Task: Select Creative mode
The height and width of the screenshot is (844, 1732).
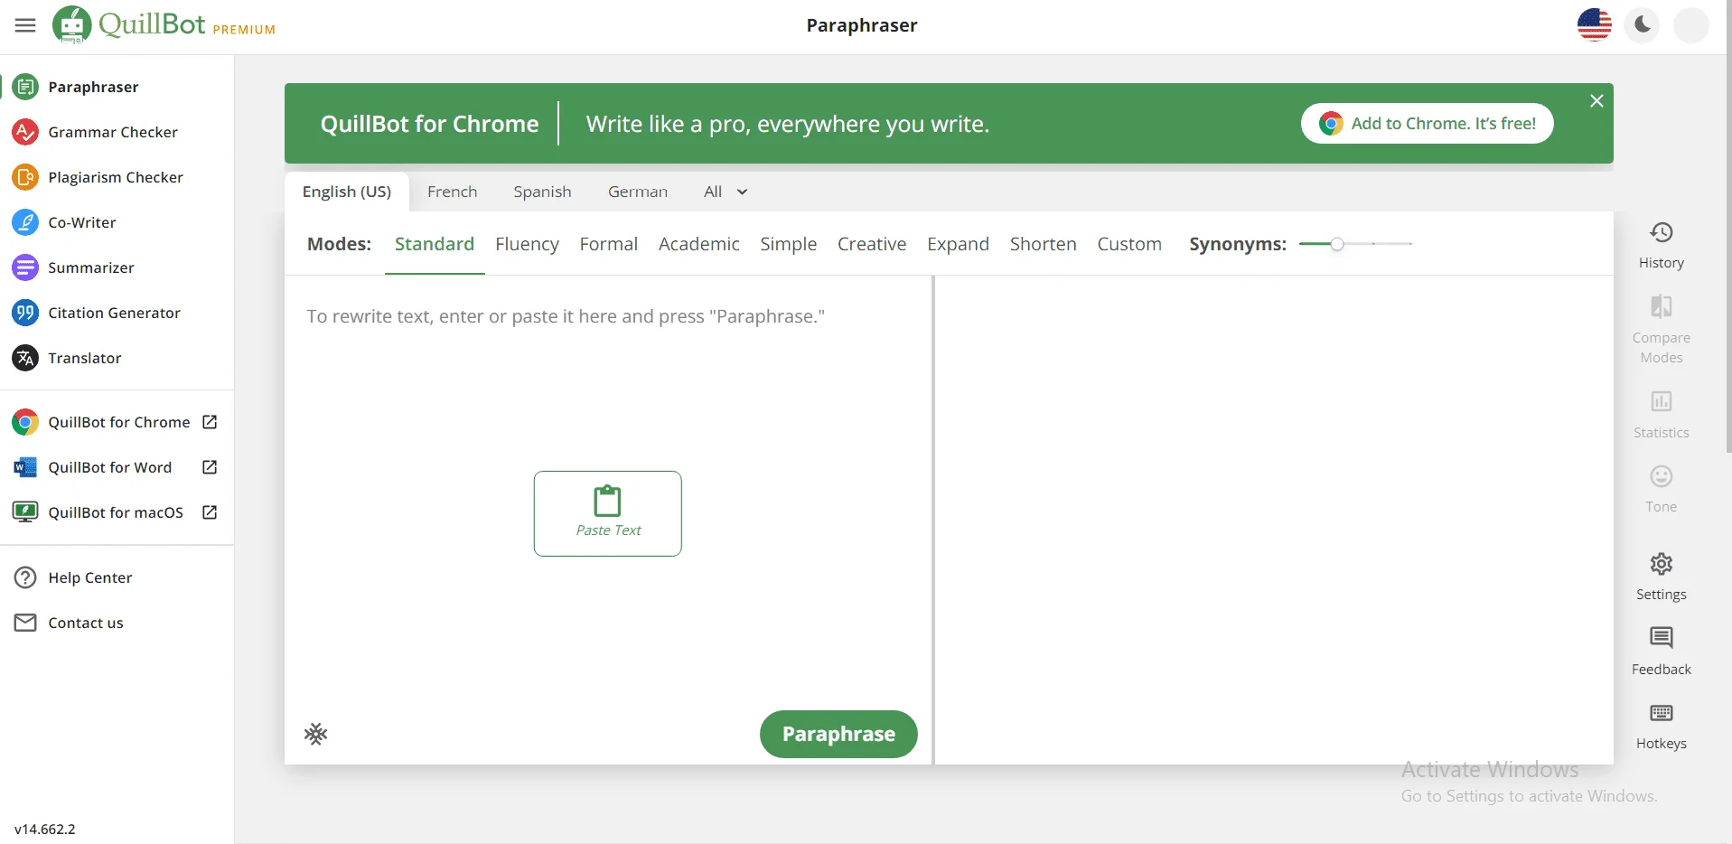Action: pyautogui.click(x=872, y=244)
